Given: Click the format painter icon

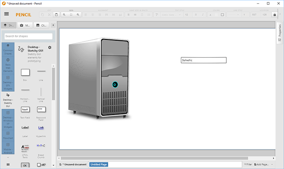Looking at the screenshot, I should pyautogui.click(x=157, y=15).
